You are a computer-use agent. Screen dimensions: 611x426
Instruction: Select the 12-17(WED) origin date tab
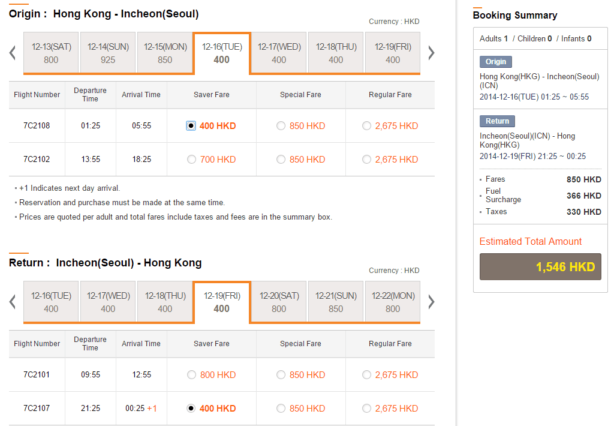point(279,53)
